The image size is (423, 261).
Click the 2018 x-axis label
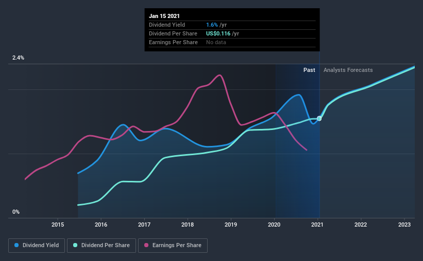pyautogui.click(x=188, y=225)
